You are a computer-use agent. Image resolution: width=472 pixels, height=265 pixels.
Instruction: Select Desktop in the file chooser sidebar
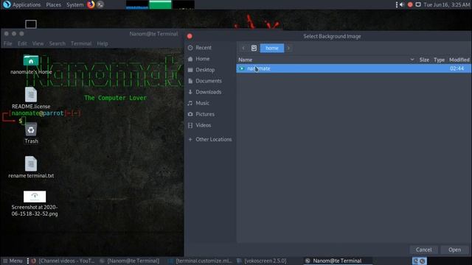click(x=201, y=70)
